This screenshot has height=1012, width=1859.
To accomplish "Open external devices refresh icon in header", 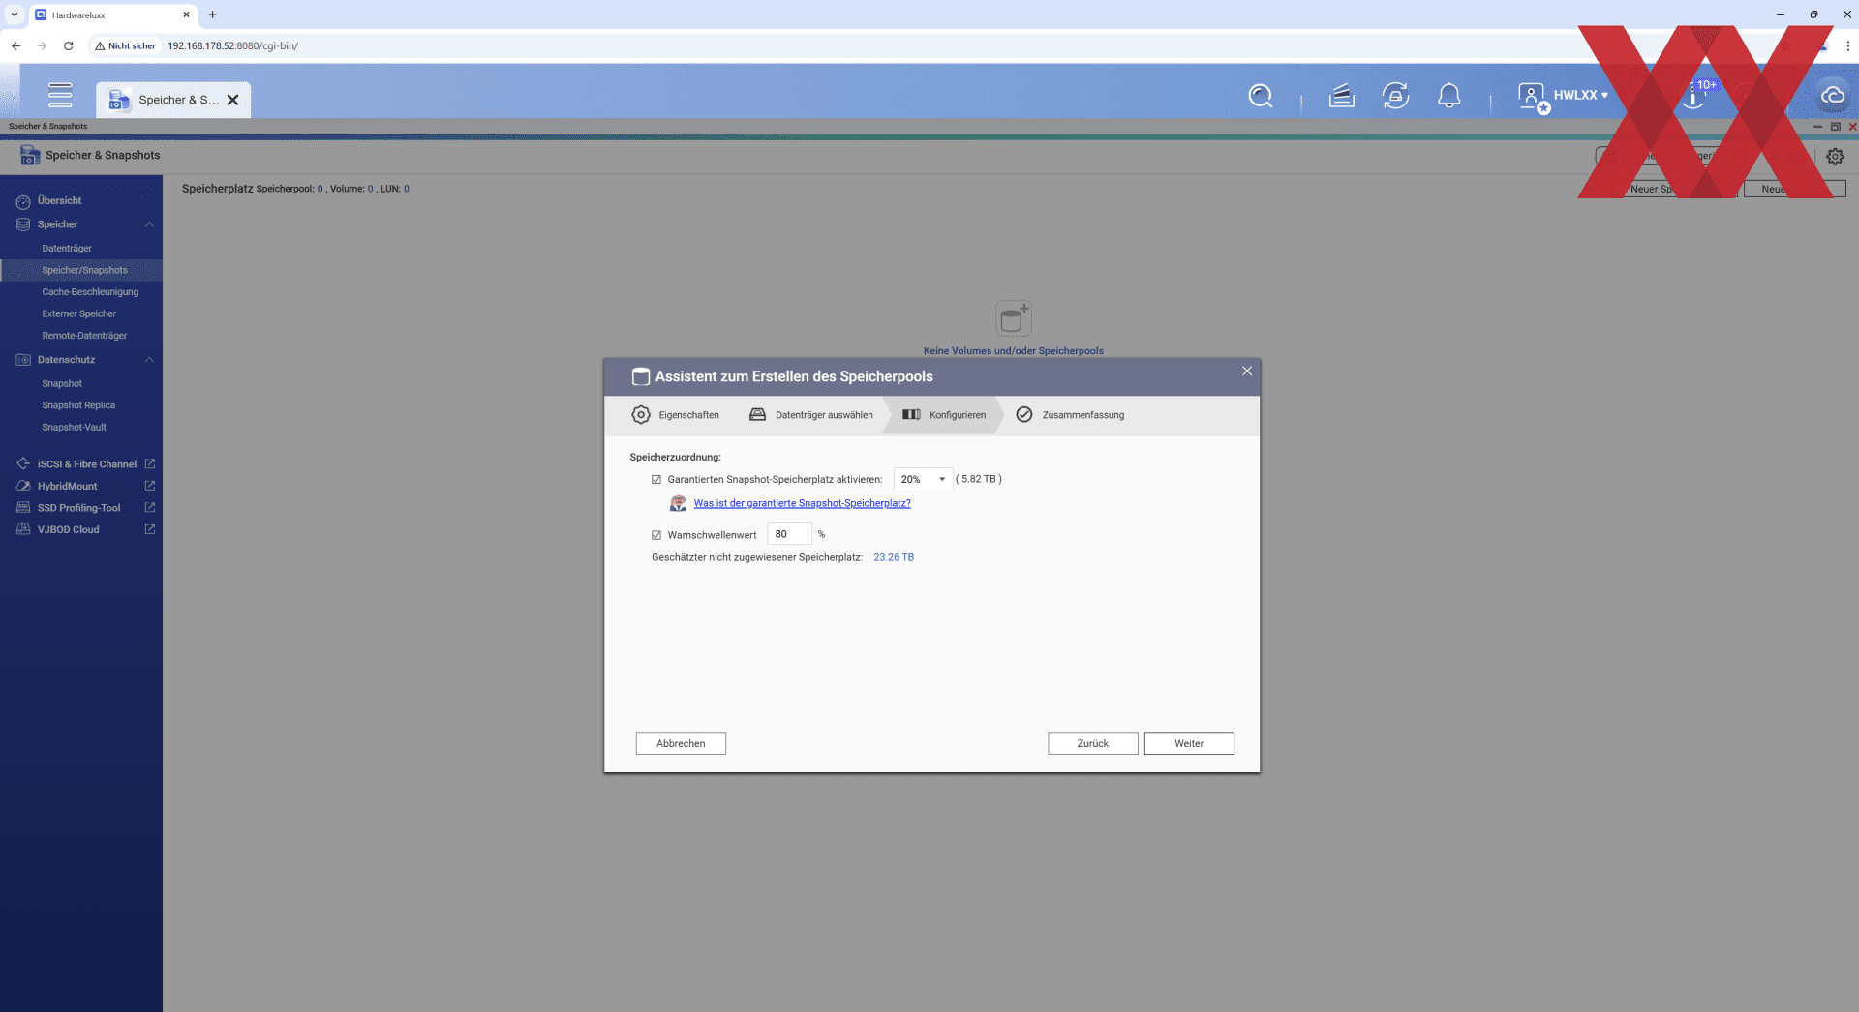I will [1395, 96].
